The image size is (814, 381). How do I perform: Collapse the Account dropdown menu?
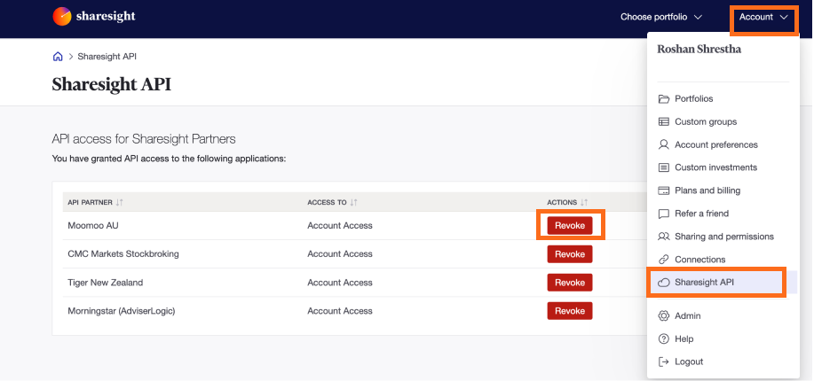pyautogui.click(x=763, y=17)
